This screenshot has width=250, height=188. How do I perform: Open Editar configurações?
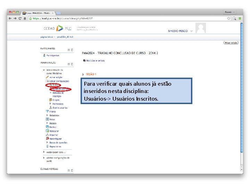tap(59, 81)
